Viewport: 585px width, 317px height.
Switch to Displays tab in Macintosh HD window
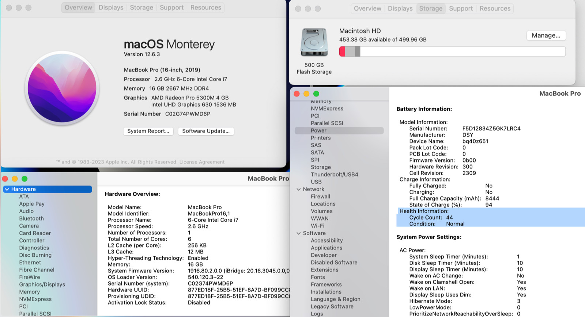pyautogui.click(x=400, y=8)
